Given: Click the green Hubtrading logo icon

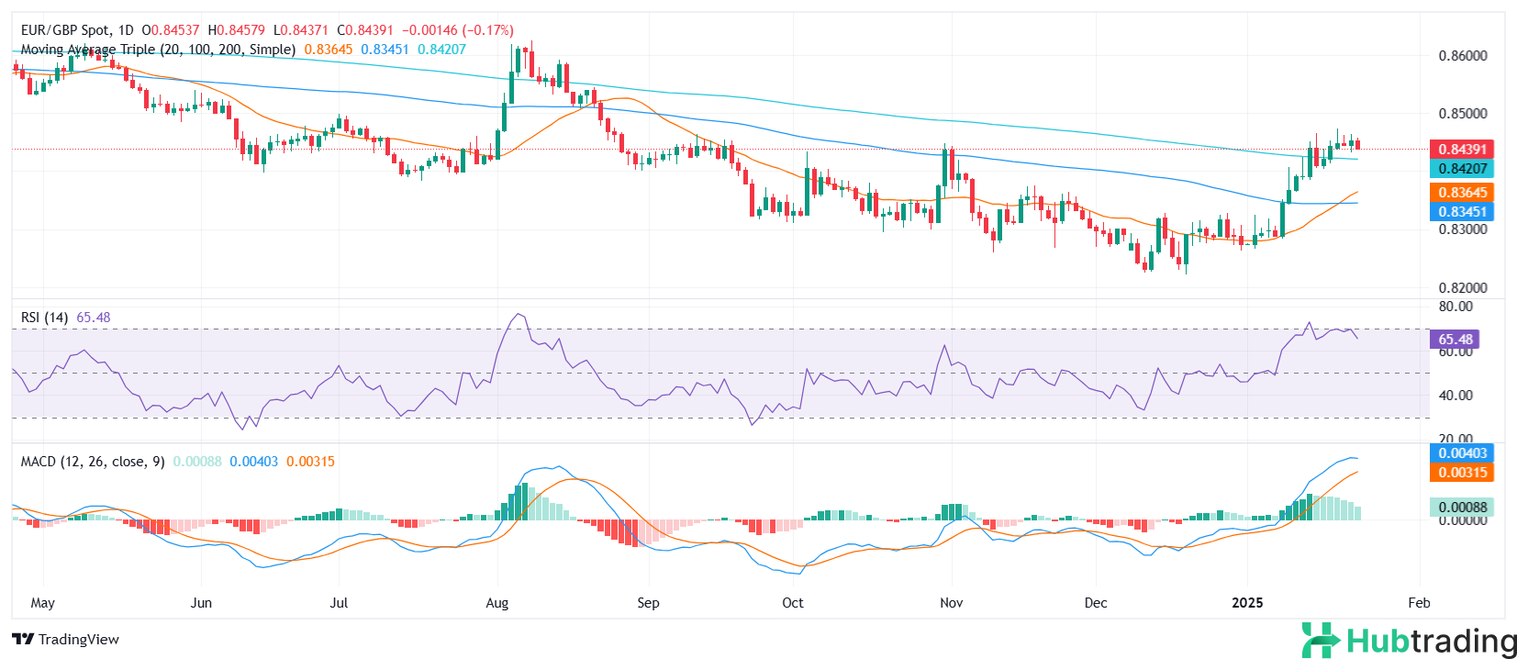Looking at the screenshot, I should pyautogui.click(x=1321, y=640).
